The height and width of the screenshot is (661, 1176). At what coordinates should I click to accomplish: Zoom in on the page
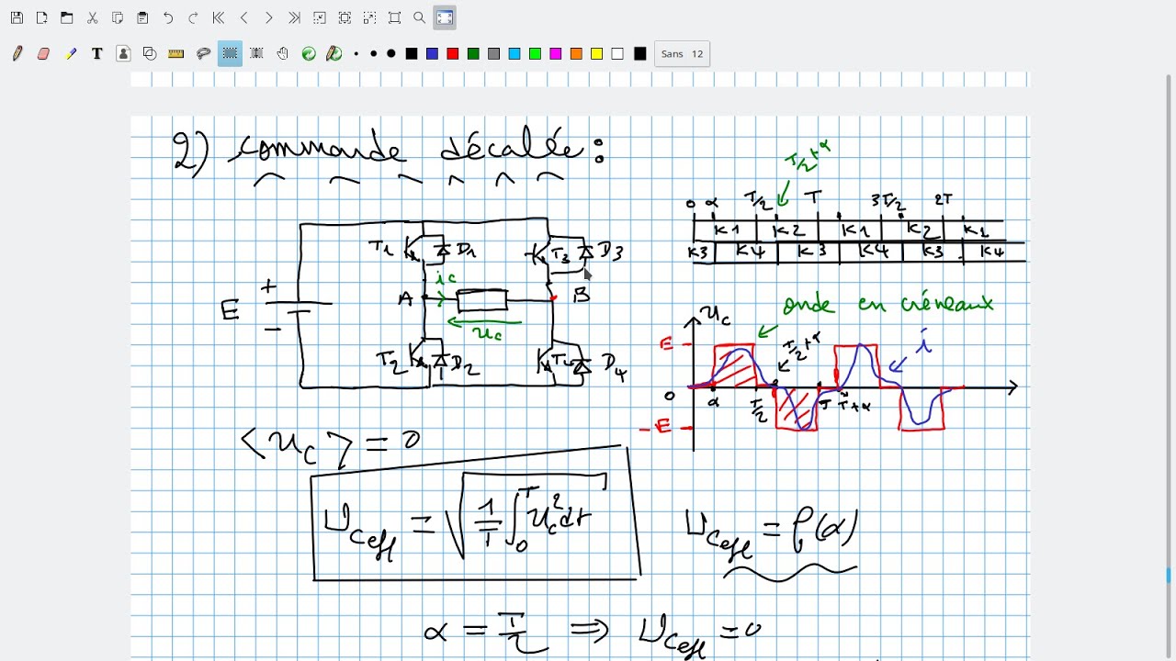[x=369, y=17]
